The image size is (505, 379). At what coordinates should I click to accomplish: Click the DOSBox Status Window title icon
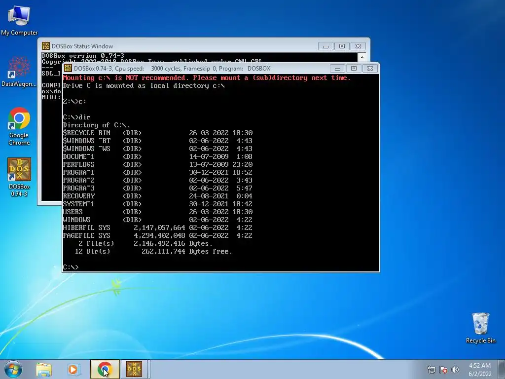(x=46, y=46)
